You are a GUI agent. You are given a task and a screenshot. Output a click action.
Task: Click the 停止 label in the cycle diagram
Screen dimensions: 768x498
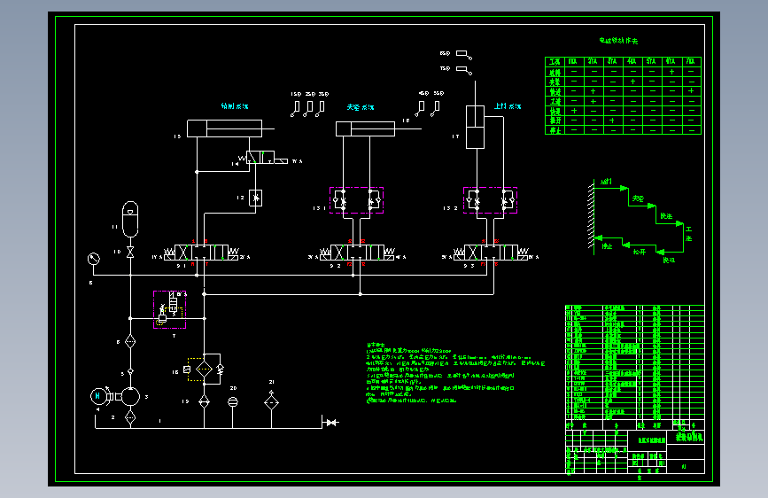(x=607, y=246)
